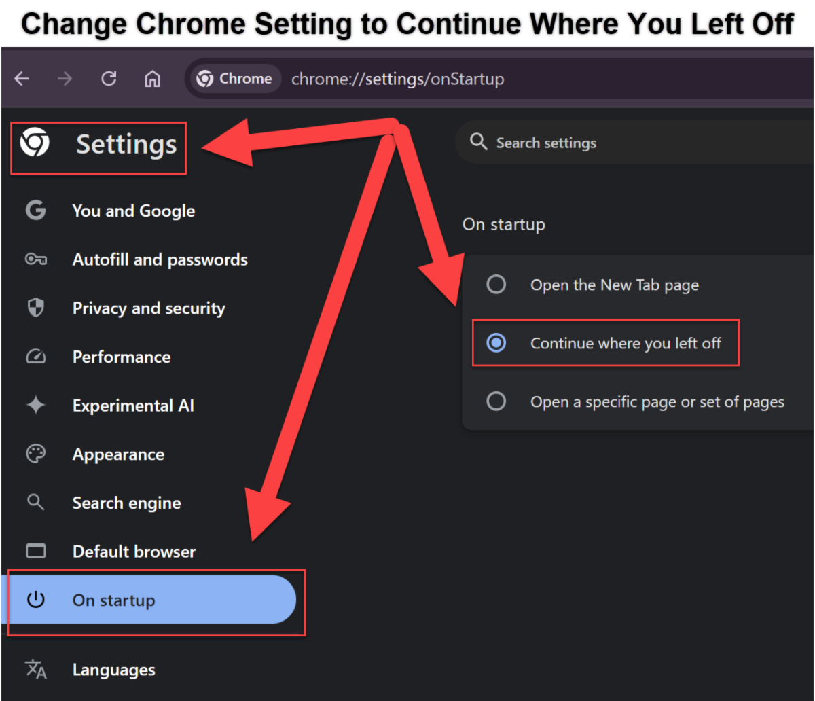The image size is (815, 701).
Task: Open You and Google settings
Action: (x=133, y=211)
